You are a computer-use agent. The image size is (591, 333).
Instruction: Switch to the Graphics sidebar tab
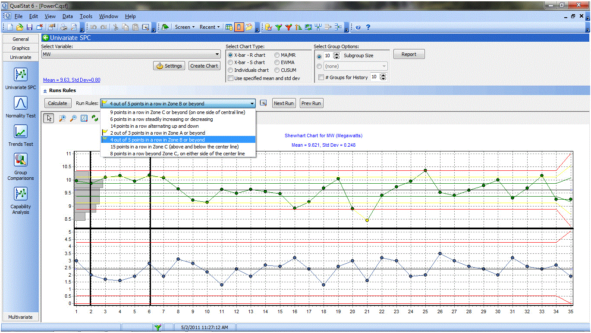click(x=21, y=48)
